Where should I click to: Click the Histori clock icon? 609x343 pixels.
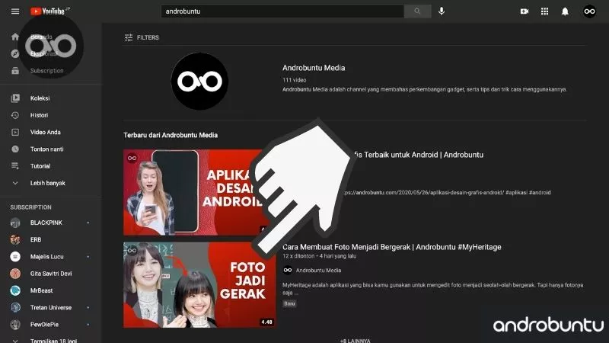15,115
